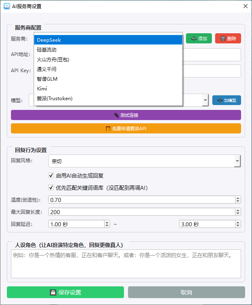This screenshot has height=305, width=252.
Task: Select DeepSeek from the provider list
Action: point(108,40)
